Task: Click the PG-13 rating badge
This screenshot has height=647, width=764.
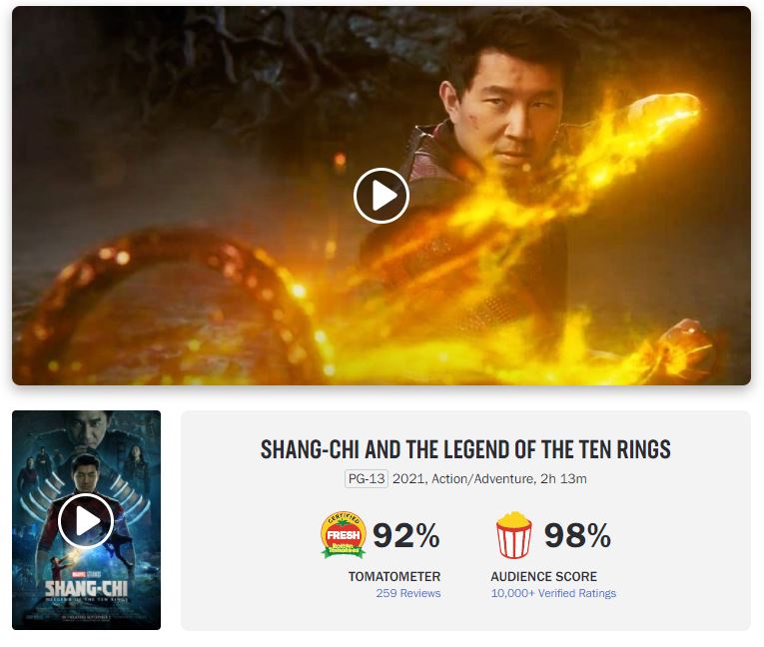Action: tap(367, 479)
